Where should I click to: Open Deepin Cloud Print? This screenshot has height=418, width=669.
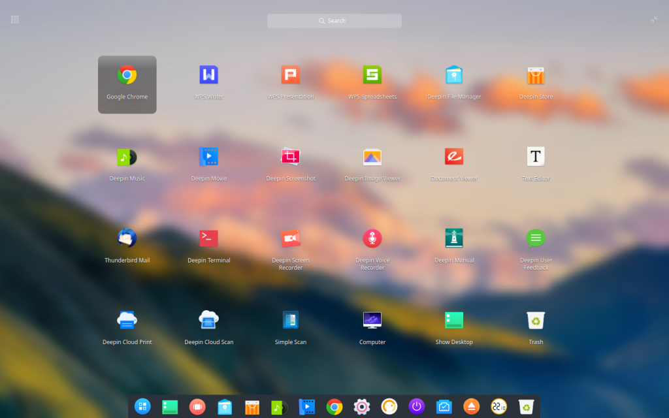click(x=127, y=320)
